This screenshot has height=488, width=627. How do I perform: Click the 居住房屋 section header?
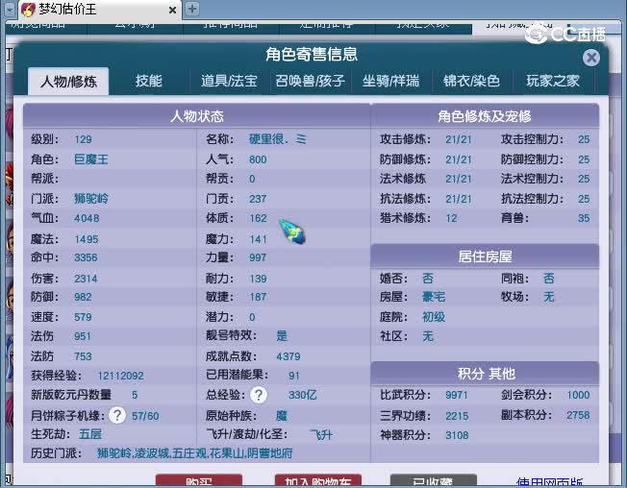pos(485,256)
